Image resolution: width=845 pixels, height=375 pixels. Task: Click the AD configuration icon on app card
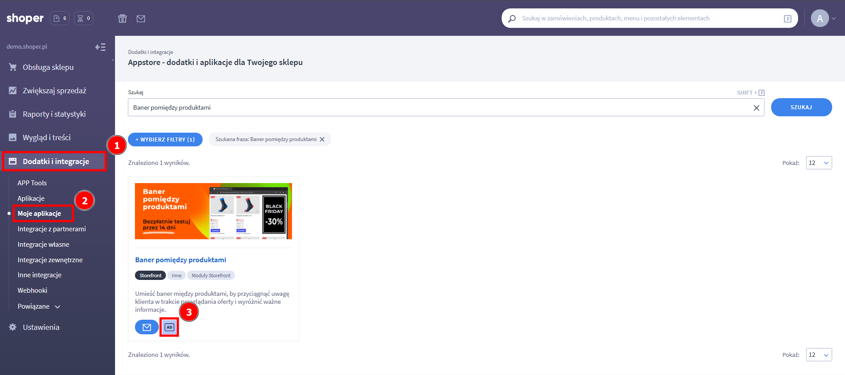[x=169, y=327]
